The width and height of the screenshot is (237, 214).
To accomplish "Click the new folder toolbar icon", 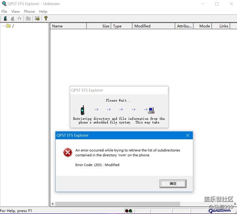I will (x=28, y=19).
